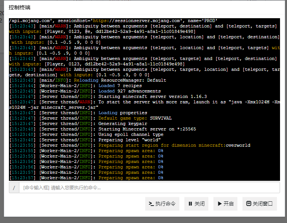Click the 'Starting minecraft server version 1.16.3' line

[152, 96]
